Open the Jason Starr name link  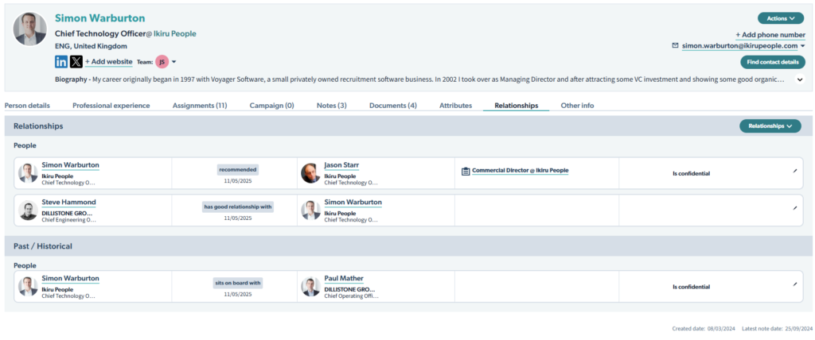coord(341,165)
